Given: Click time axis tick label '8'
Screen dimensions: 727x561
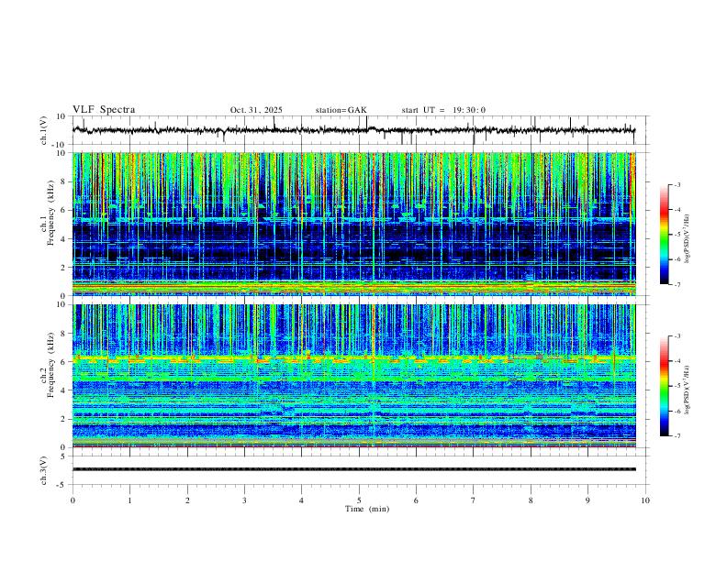Looking at the screenshot, I should pyautogui.click(x=531, y=500).
